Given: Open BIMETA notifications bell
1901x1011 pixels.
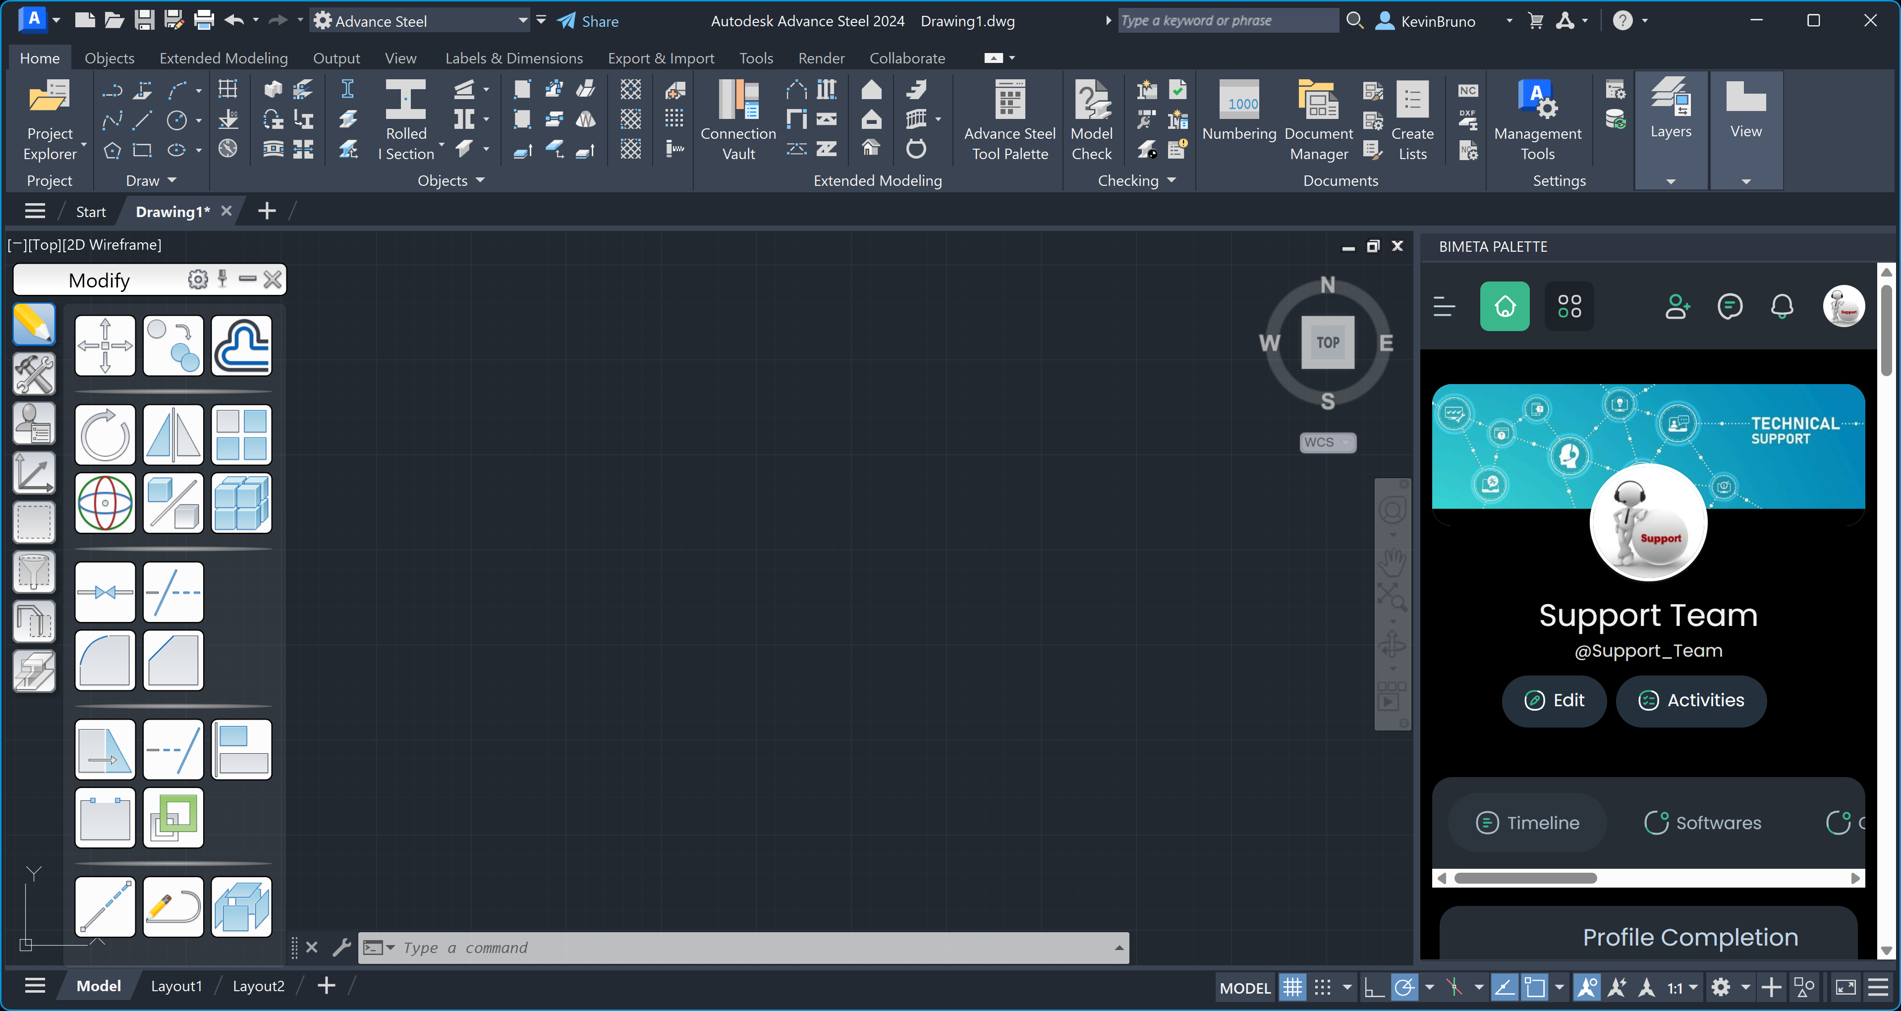Looking at the screenshot, I should click(1782, 306).
